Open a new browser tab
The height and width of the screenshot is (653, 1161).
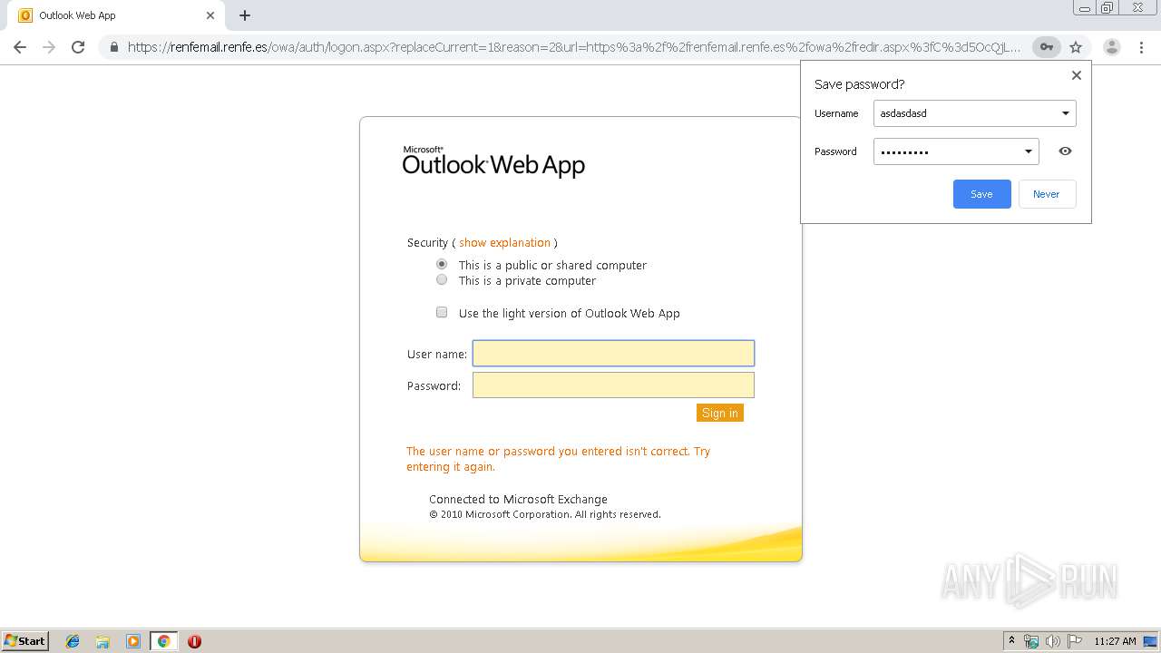coord(245,15)
